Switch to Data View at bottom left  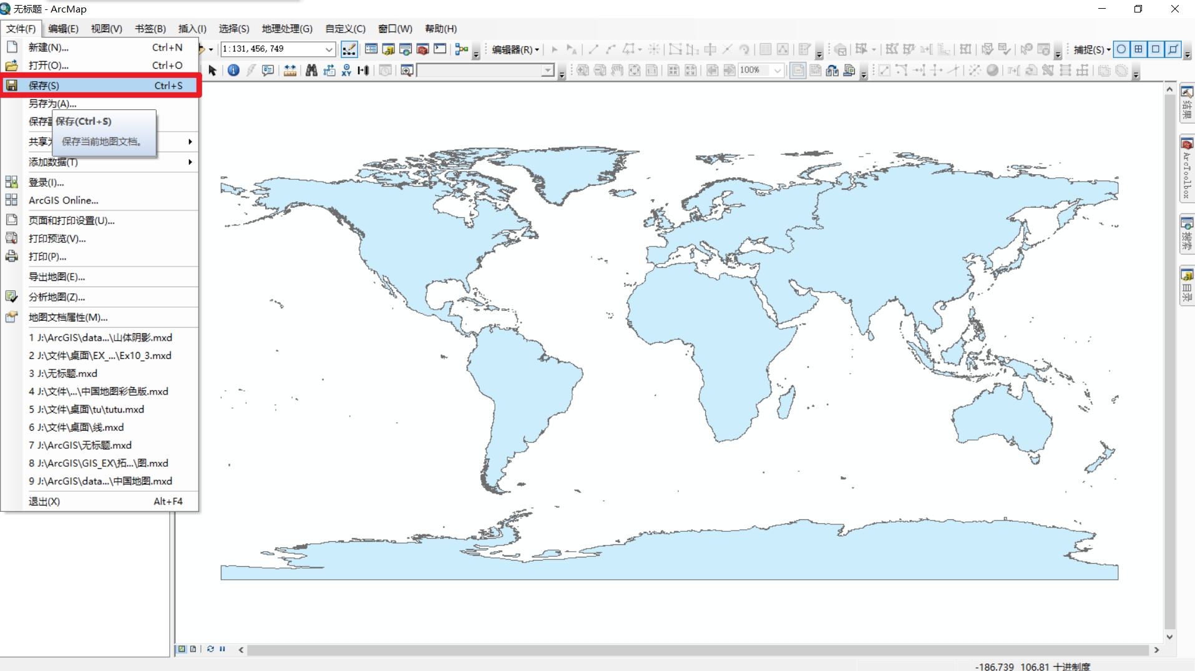[x=182, y=649]
